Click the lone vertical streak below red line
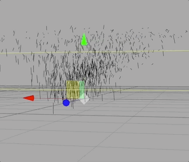 (53, 109)
